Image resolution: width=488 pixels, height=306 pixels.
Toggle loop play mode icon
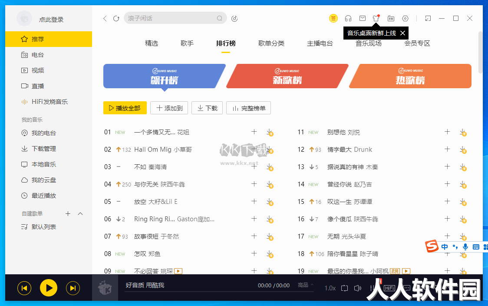(345, 288)
